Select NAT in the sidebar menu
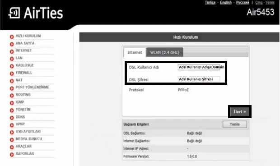 [x=19, y=80]
